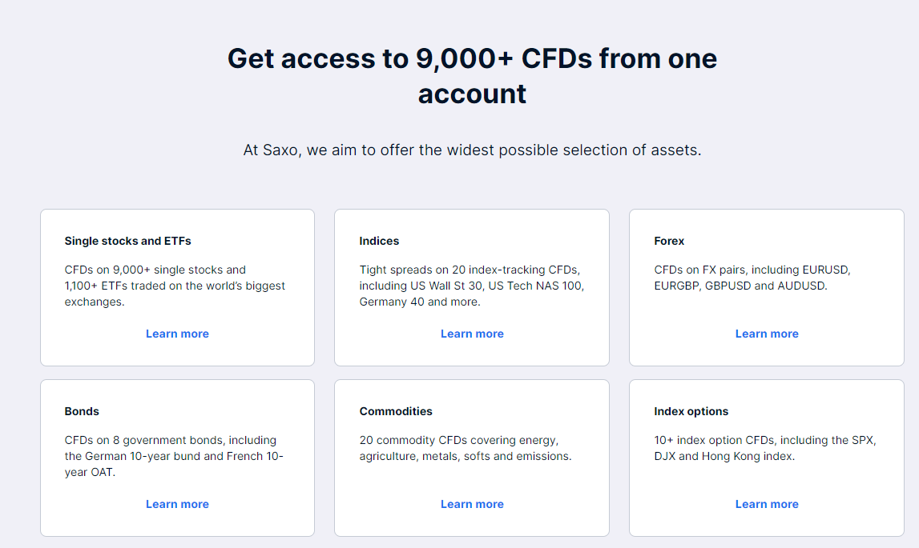The width and height of the screenshot is (919, 548).
Task: Open Learn more under Forex
Action: pyautogui.click(x=767, y=334)
